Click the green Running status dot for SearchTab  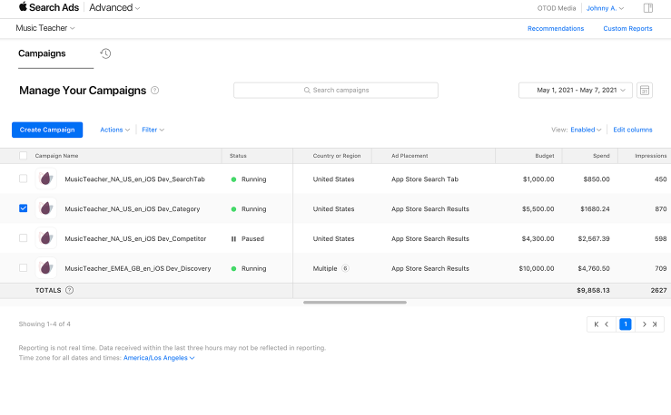[233, 179]
